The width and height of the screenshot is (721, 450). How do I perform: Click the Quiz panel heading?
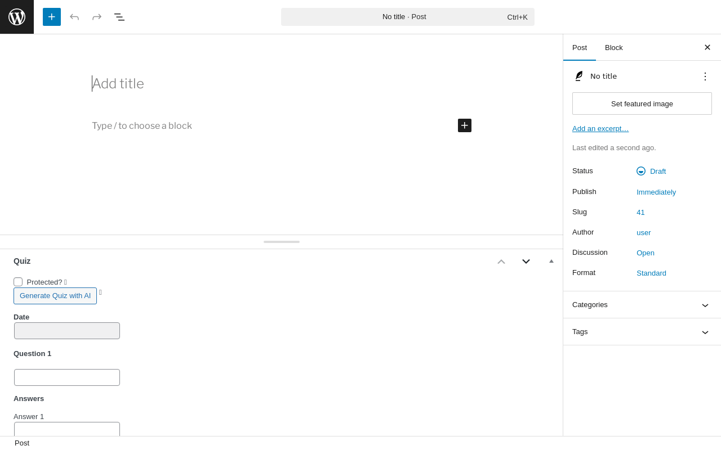(x=22, y=261)
